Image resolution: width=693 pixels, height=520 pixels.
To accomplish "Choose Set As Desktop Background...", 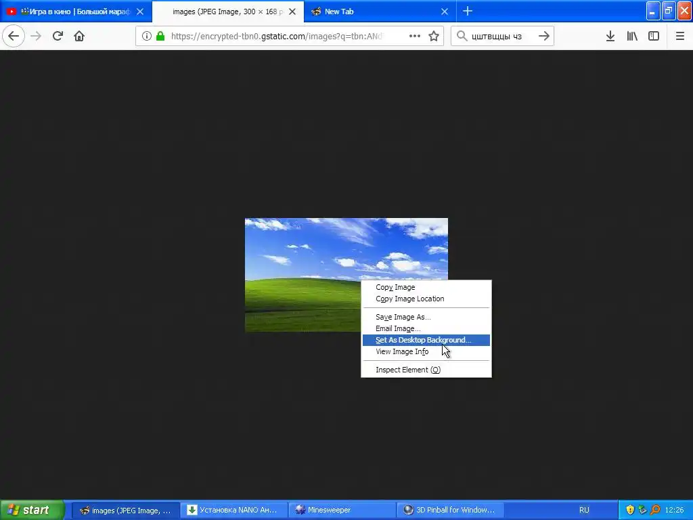I will click(x=426, y=340).
